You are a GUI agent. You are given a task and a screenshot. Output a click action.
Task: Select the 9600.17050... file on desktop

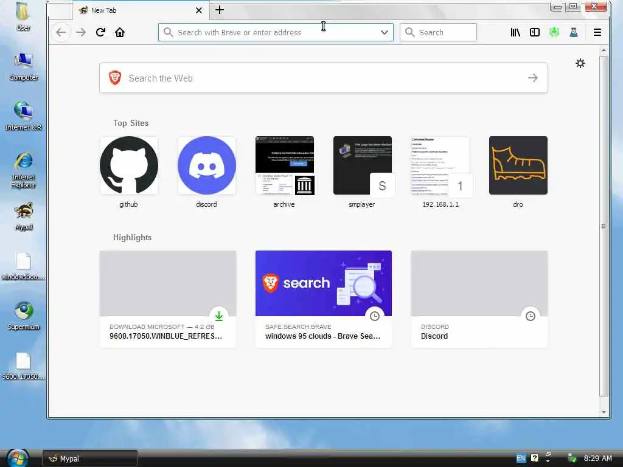pos(23,366)
